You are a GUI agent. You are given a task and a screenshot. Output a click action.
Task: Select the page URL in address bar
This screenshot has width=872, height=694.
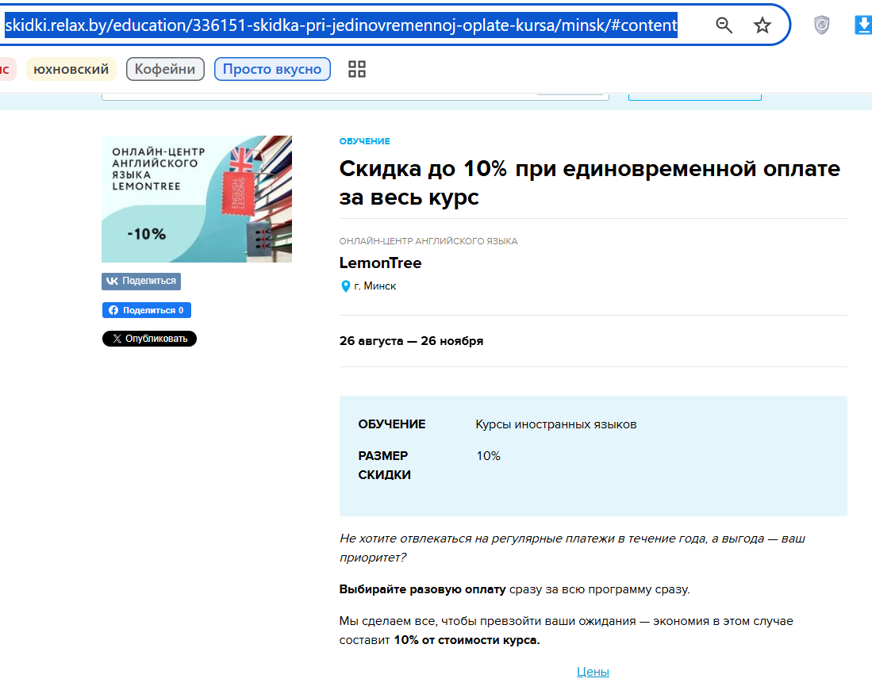(341, 25)
